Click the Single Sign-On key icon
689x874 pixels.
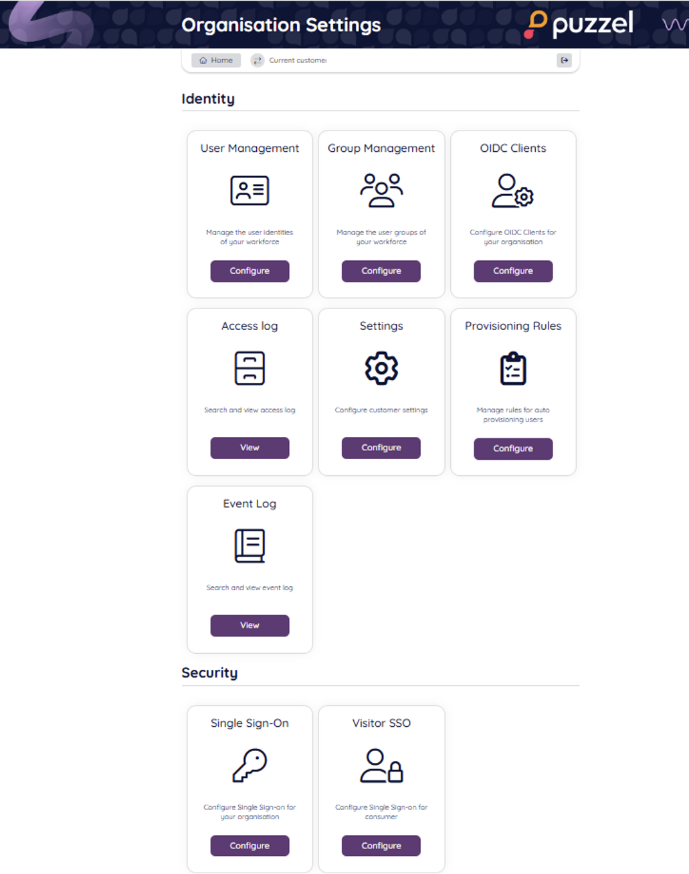[x=250, y=765]
